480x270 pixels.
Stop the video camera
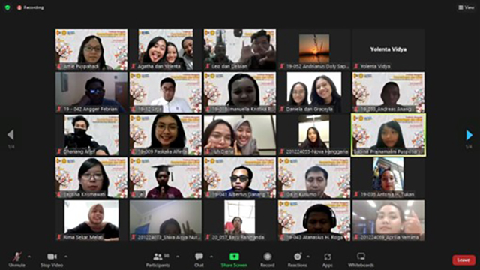pyautogui.click(x=52, y=259)
